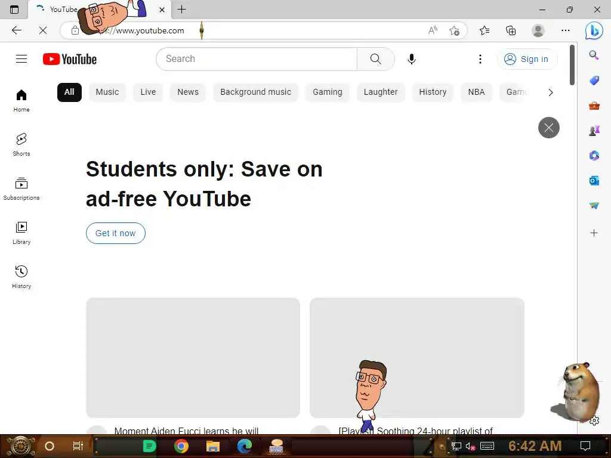The width and height of the screenshot is (611, 458).
Task: Open Outlook in Edge sidebar
Action: [x=594, y=181]
